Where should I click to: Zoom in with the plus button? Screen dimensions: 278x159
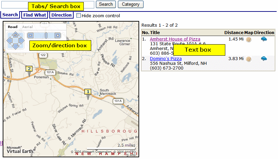click(58, 35)
